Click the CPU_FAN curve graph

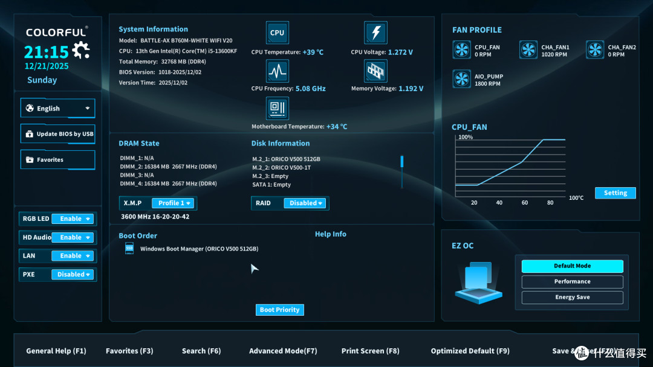tap(510, 167)
